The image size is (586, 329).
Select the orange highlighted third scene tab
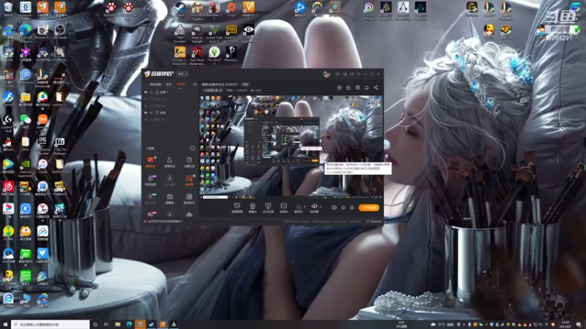(181, 85)
